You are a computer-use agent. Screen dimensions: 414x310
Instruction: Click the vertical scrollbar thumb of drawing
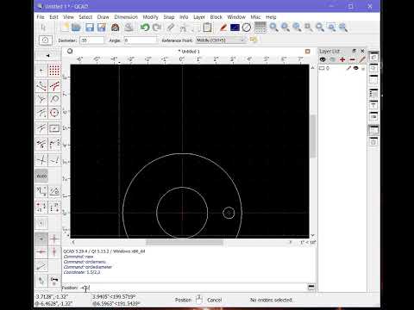pyautogui.click(x=313, y=136)
